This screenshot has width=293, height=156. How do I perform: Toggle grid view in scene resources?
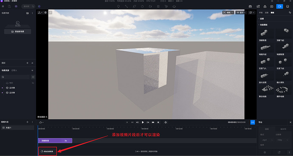tap(33, 77)
